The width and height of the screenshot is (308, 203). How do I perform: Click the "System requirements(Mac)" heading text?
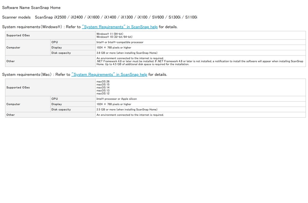point(27,75)
